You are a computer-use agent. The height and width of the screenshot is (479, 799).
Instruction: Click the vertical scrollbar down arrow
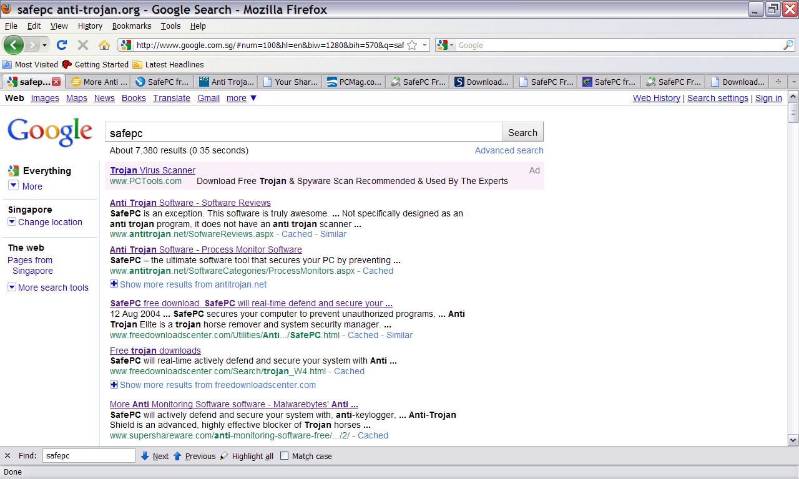tap(793, 440)
